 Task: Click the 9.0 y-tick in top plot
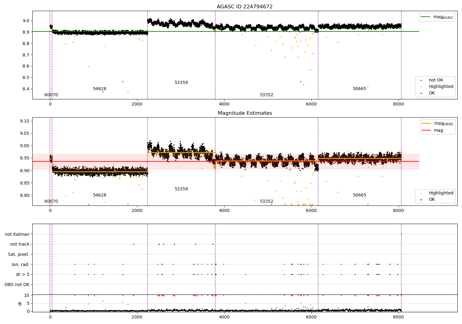point(26,21)
